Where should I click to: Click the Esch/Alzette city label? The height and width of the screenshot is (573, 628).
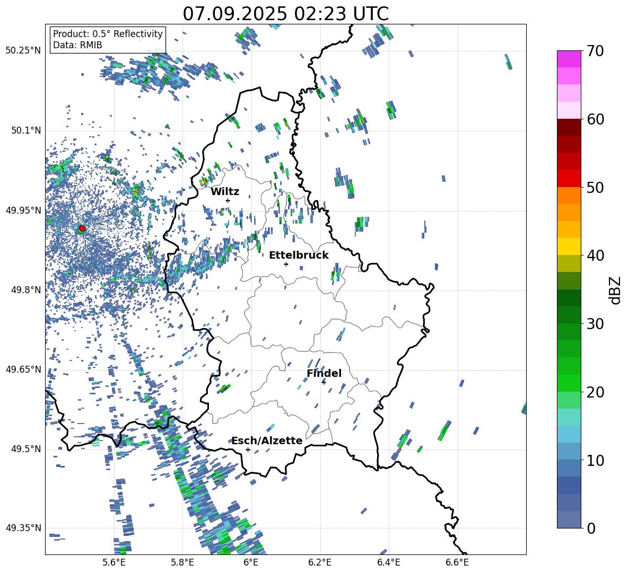point(267,440)
